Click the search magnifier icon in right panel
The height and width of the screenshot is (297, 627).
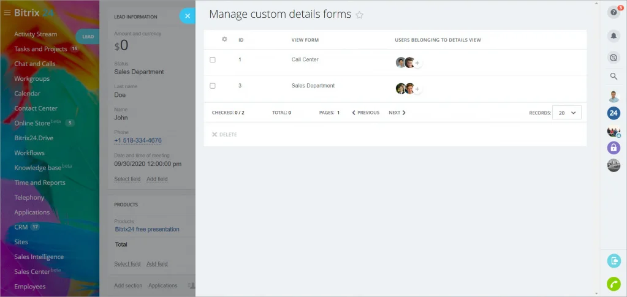614,77
